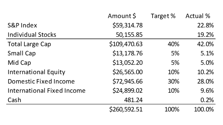Click the 100.0% actual total cell
Screen dimensions: 223x125
(204, 109)
